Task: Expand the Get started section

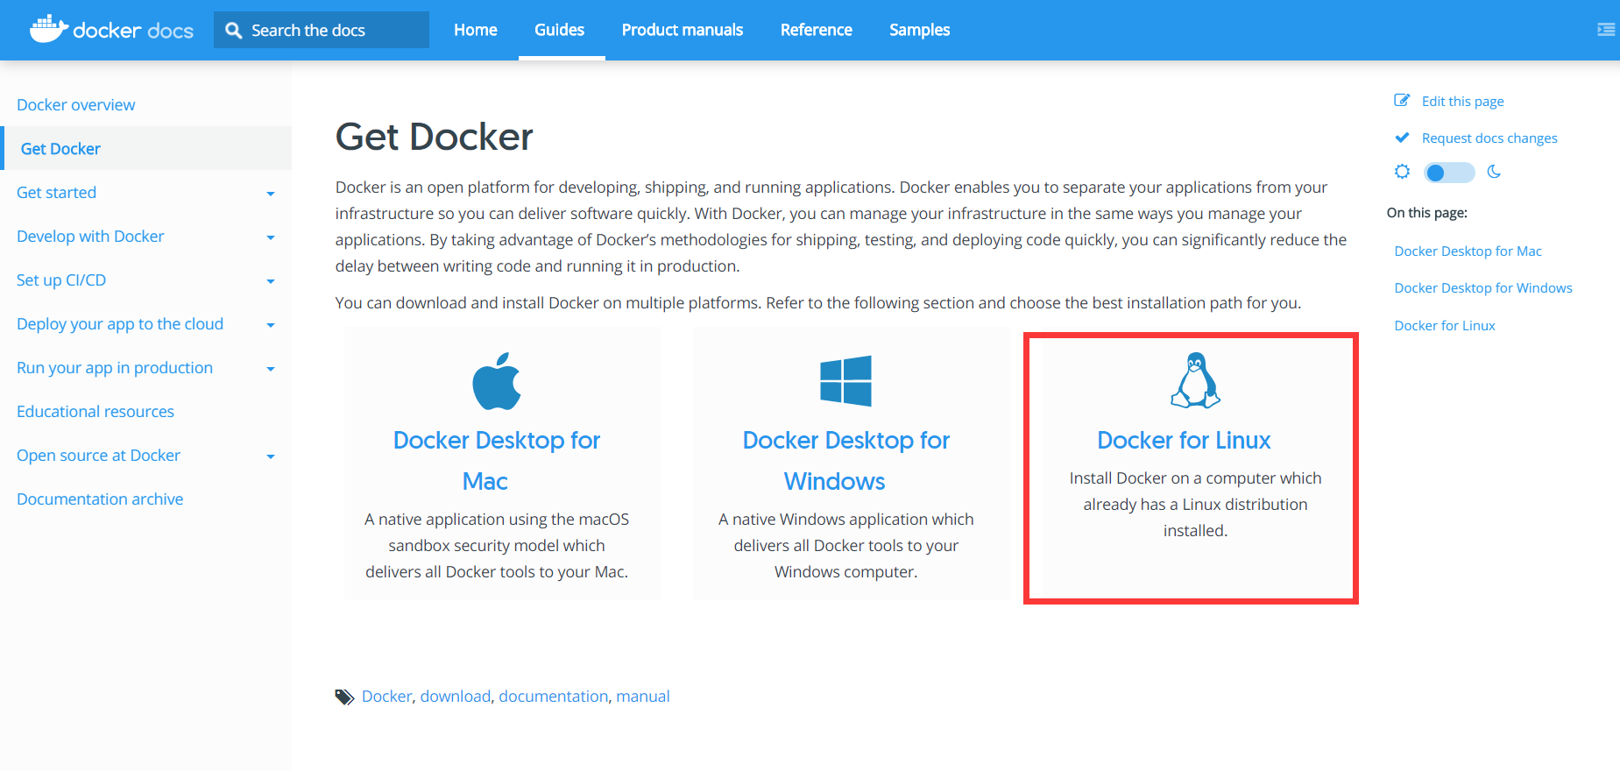Action: pos(271,194)
